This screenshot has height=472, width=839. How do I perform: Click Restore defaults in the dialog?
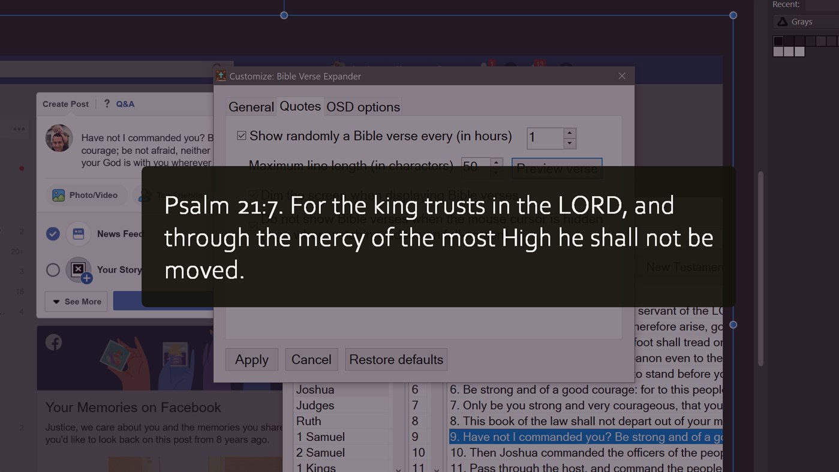click(396, 359)
